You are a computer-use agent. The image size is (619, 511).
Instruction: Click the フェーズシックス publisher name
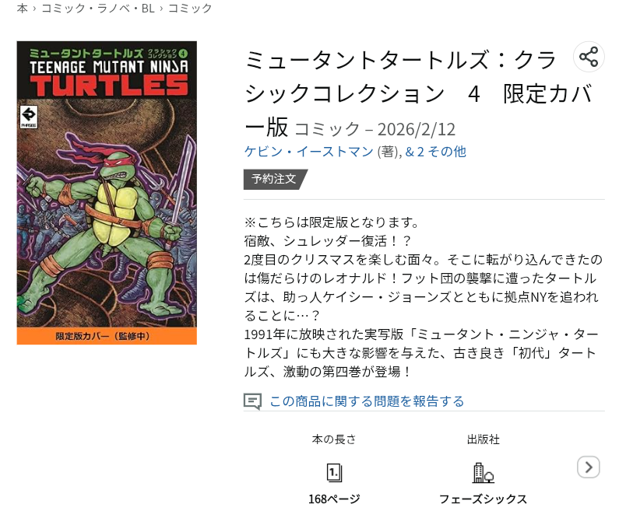484,499
